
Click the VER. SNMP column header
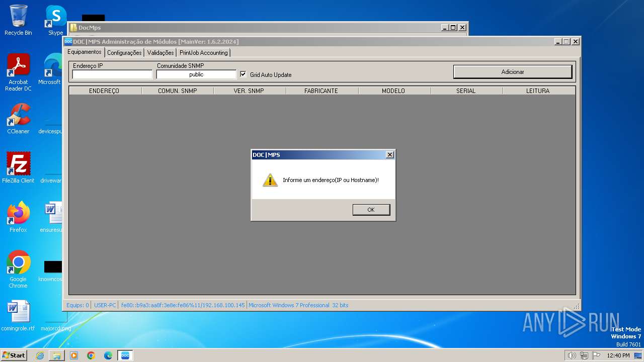tap(250, 91)
